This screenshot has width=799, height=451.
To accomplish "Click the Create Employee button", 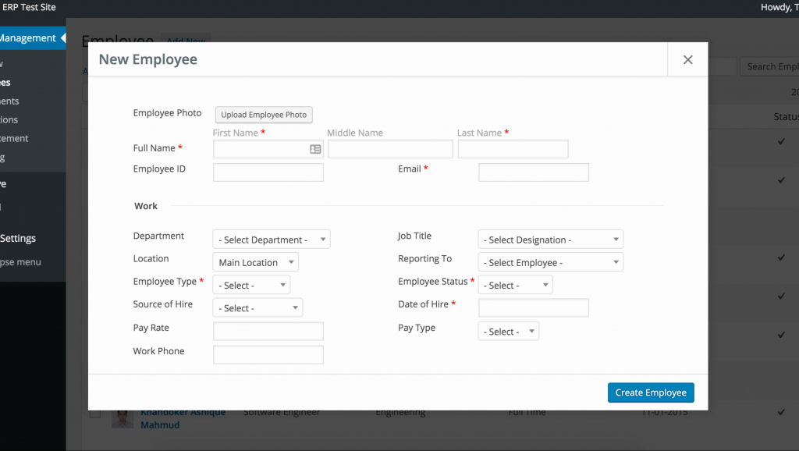I will coord(650,392).
